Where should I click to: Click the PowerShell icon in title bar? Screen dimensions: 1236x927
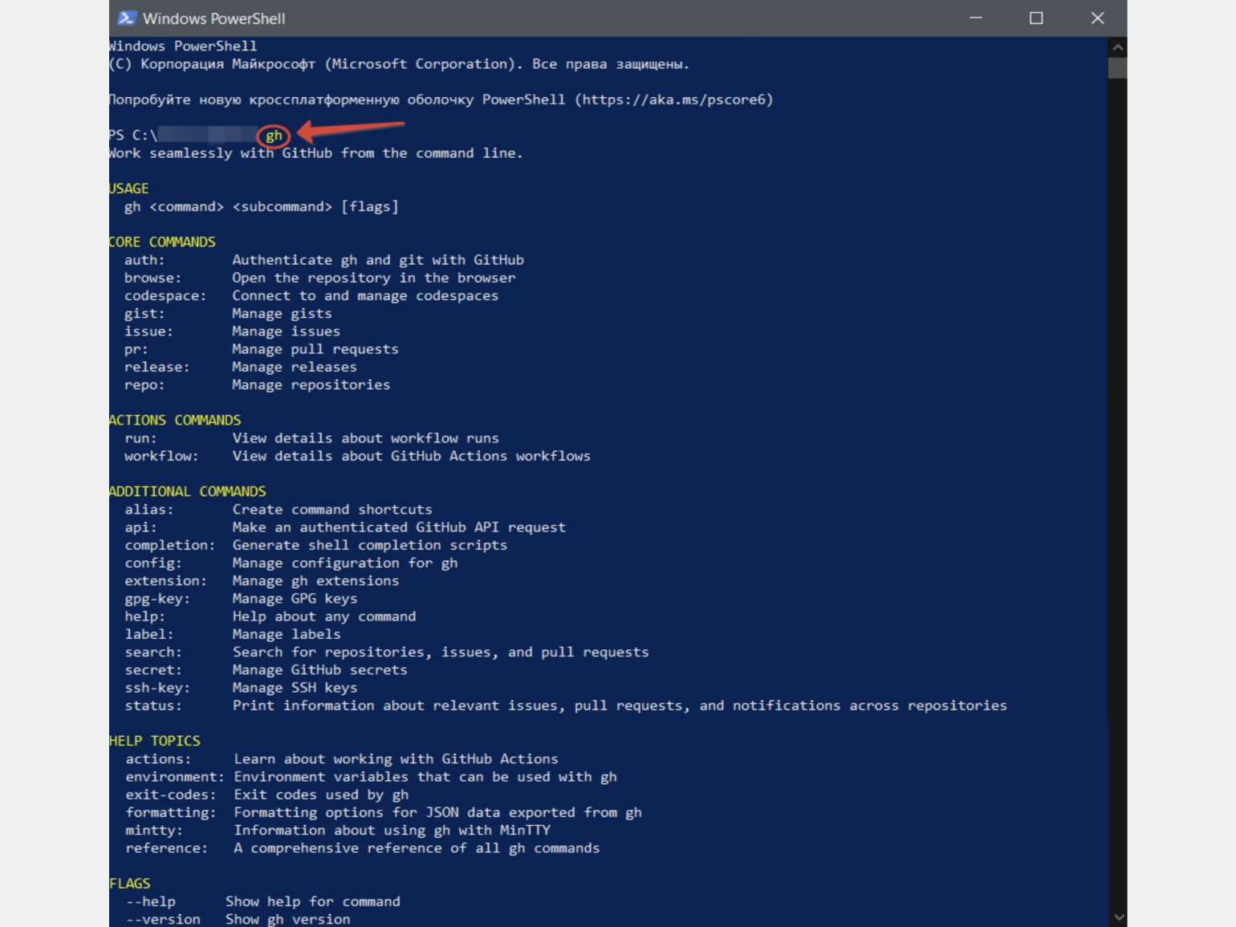127,18
